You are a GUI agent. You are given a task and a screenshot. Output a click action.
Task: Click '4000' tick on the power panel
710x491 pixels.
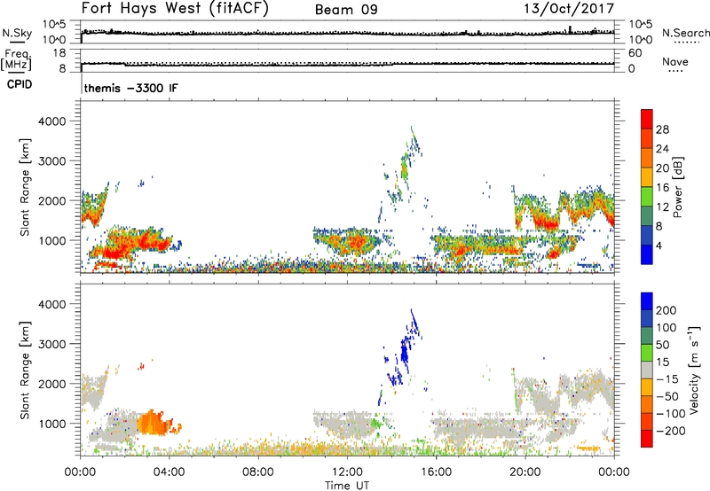click(52, 121)
